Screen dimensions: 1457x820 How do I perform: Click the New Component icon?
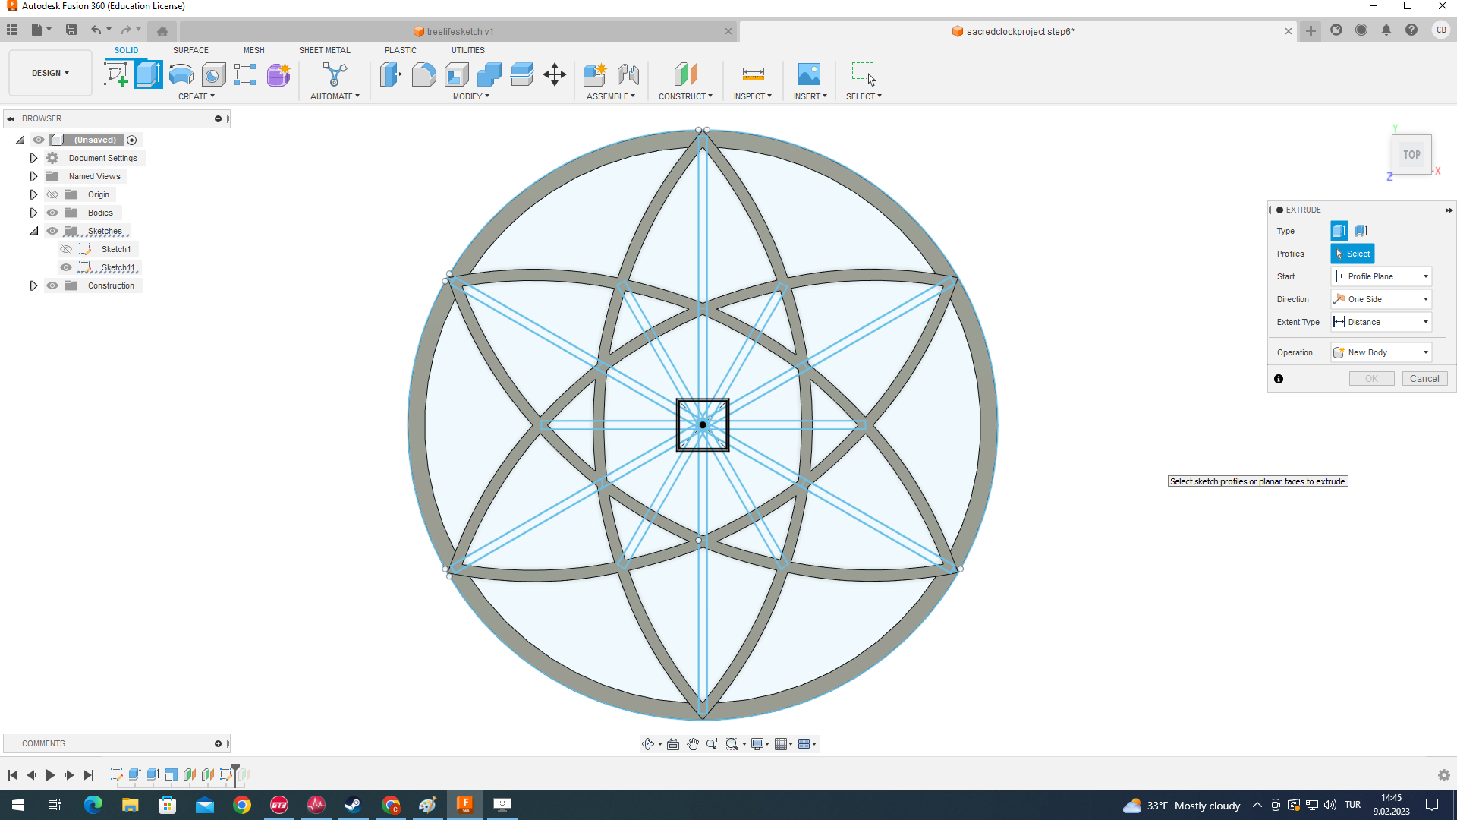[595, 74]
